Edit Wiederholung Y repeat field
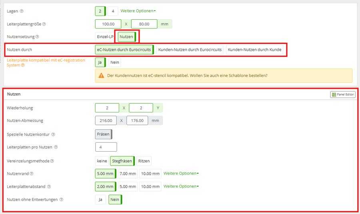This screenshot has height=214, width=360. [141, 108]
